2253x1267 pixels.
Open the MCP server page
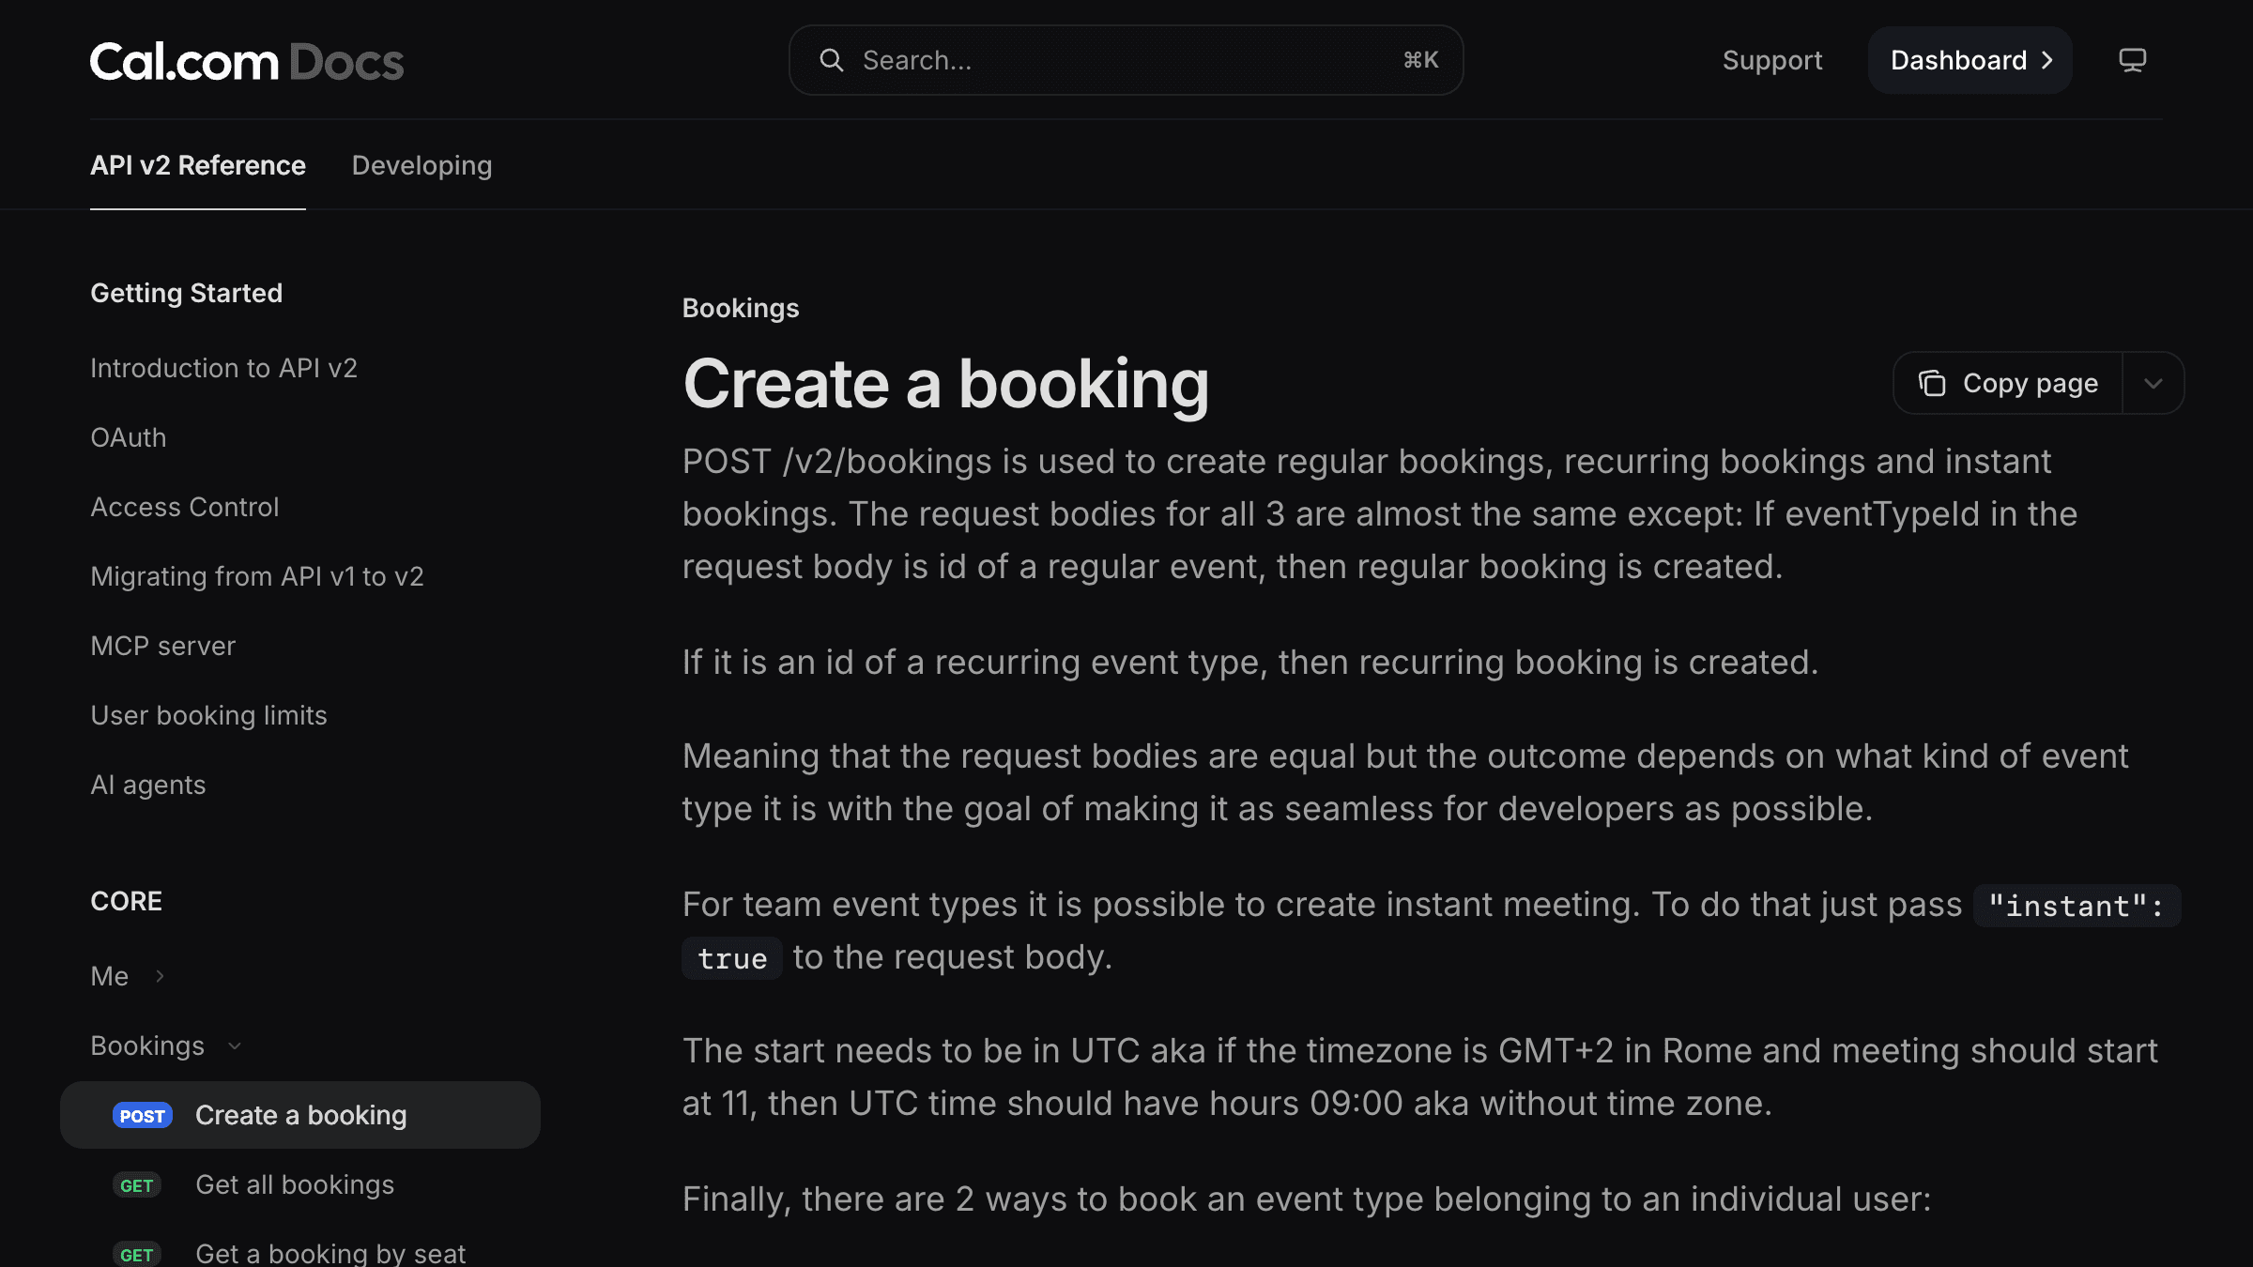(163, 646)
